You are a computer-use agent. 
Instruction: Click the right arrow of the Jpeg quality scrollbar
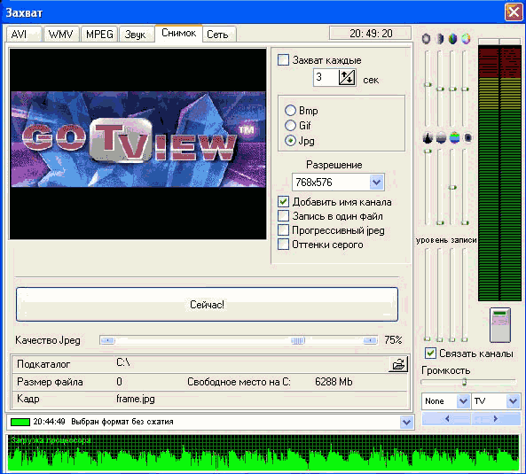[370, 340]
